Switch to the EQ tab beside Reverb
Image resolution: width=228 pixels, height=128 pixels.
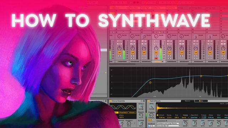coord(201,101)
